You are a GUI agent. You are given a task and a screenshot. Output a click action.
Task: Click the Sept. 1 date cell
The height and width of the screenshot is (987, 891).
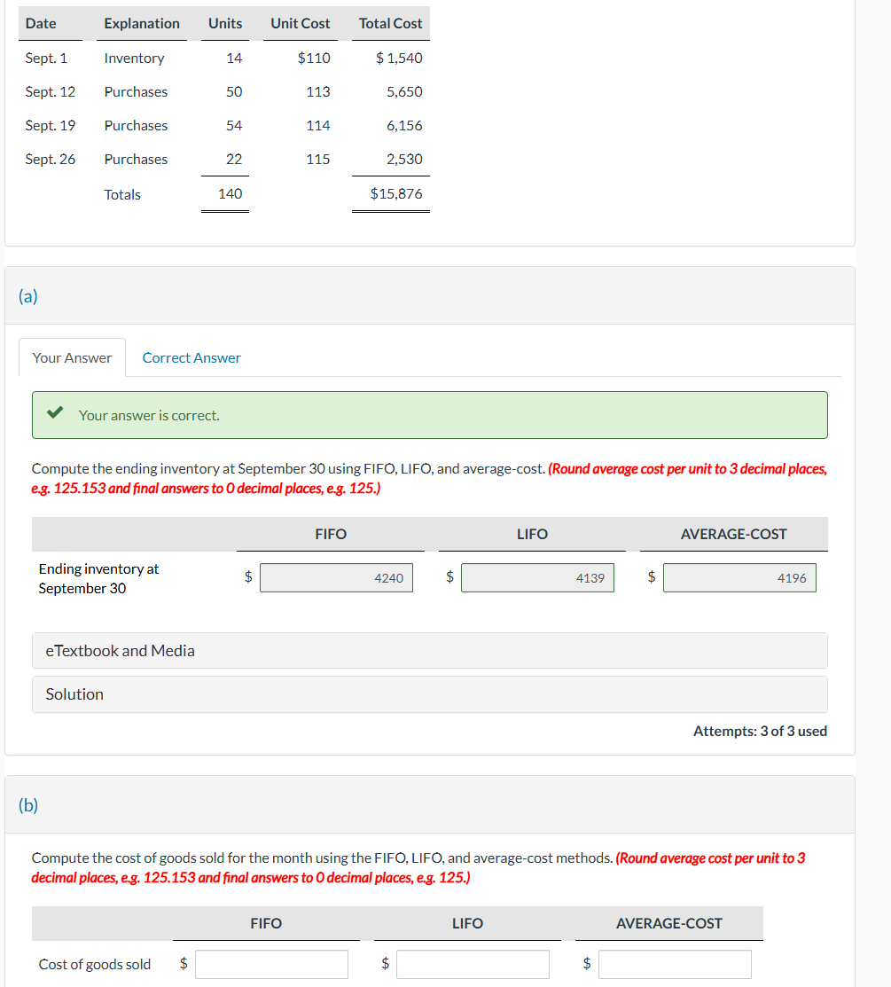(x=46, y=58)
